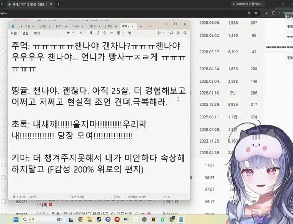Click the 줄 3, 열 54 cursor position

point(19,197)
